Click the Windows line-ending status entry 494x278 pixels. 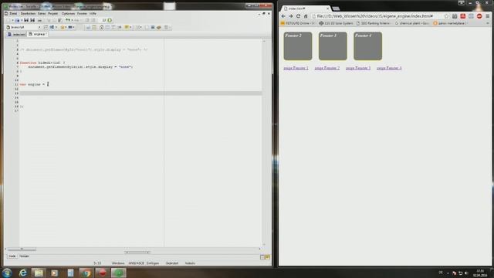[x=118, y=263]
